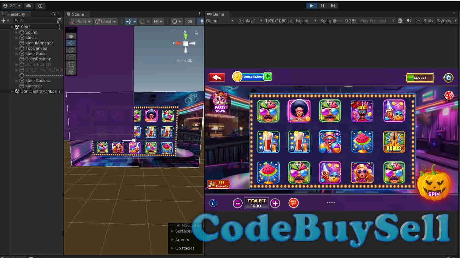Toggle the Hierarchy panel lock
The height and width of the screenshot is (258, 460).
pos(53,14)
